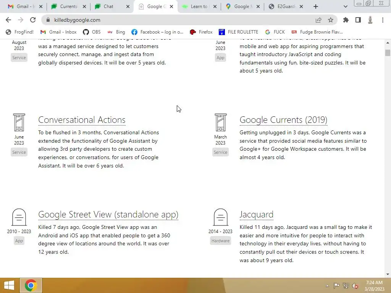Open the Extensions puzzle icon
This screenshot has height=293, width=391.
pyautogui.click(x=346, y=20)
